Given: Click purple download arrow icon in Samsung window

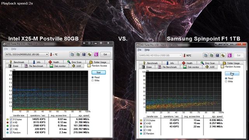Looking at the screenshot, I should pos(230,55).
